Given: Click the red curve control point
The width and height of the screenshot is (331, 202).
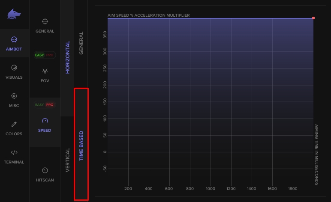Looking at the screenshot, I should 313,18.
